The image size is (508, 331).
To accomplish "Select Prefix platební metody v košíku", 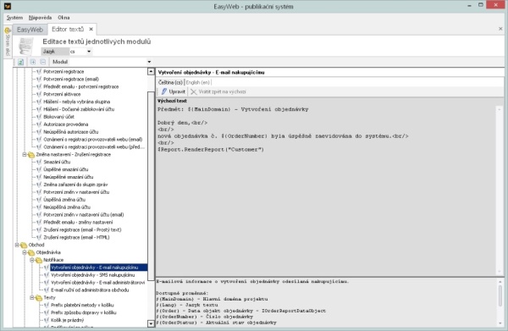I will tap(82, 305).
